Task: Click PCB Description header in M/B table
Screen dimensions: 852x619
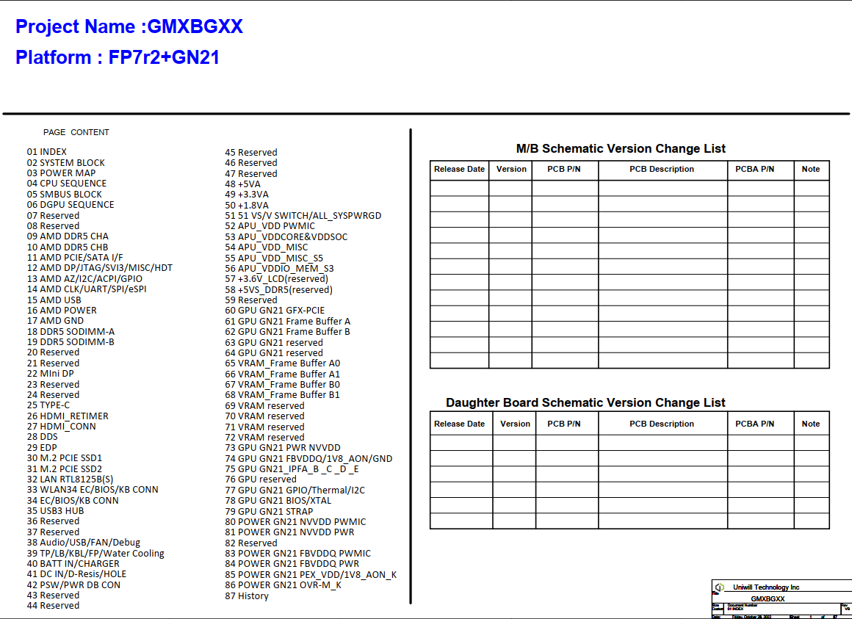Action: coord(662,169)
